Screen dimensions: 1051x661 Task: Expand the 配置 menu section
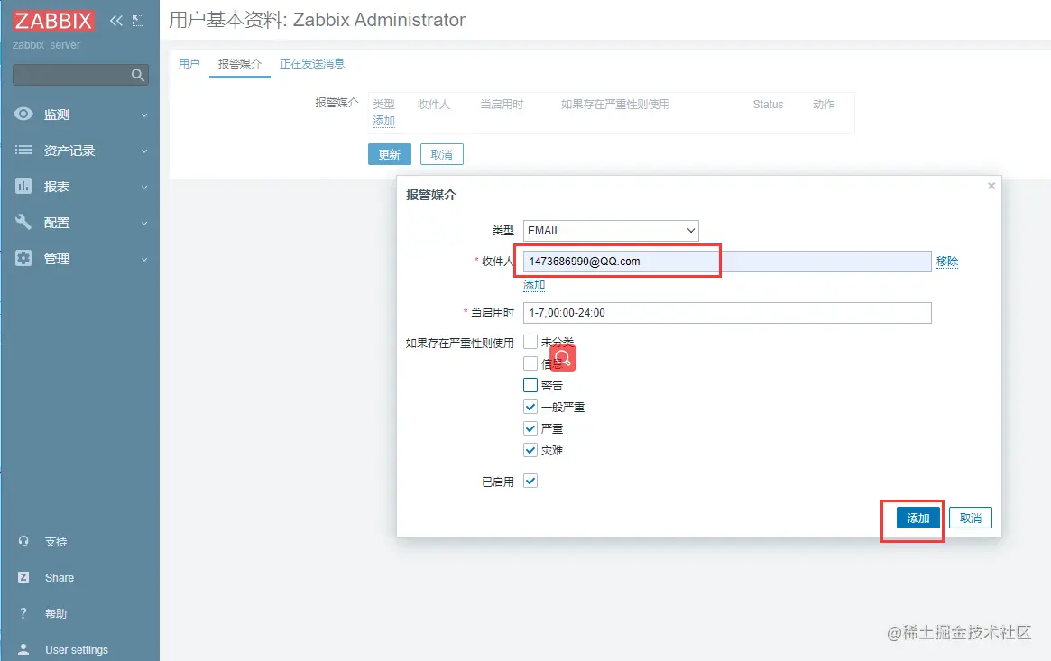click(79, 223)
